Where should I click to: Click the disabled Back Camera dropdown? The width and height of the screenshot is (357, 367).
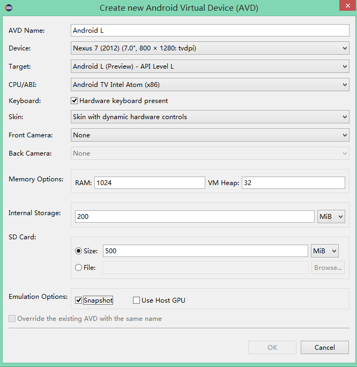coord(210,153)
